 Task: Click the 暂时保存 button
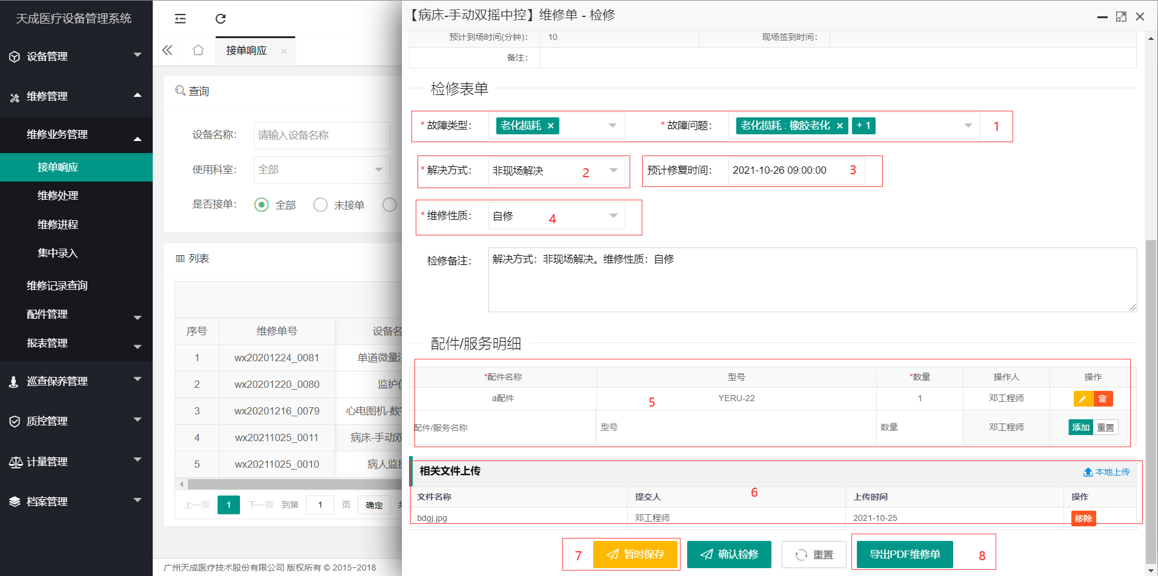[635, 554]
